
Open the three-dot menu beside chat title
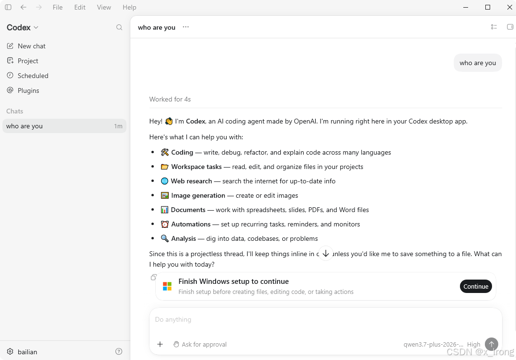pos(185,27)
